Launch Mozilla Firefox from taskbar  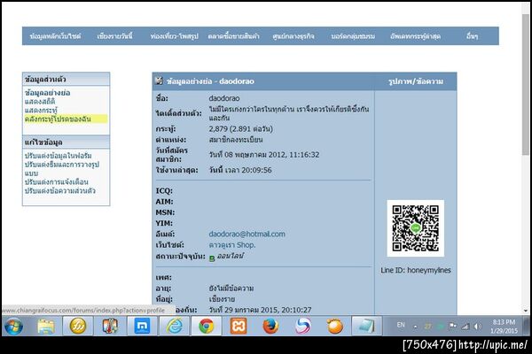tap(270, 327)
